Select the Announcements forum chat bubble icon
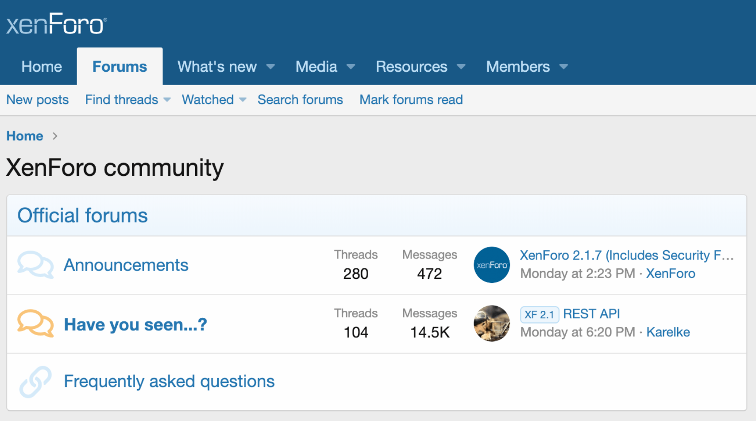The image size is (756, 421). (35, 265)
